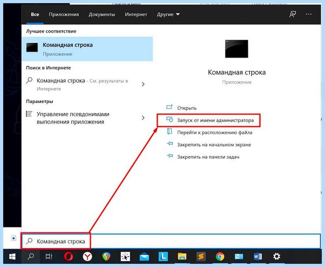Screen dimensions: 325x267
Task: Open the Mail app on taskbar
Action: [x=144, y=257]
